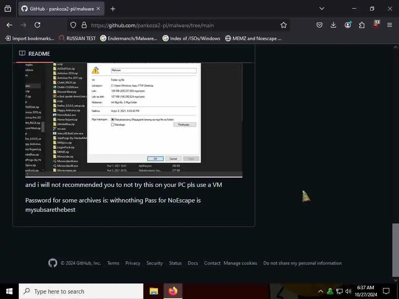Click the green user tray icon

click(x=330, y=291)
